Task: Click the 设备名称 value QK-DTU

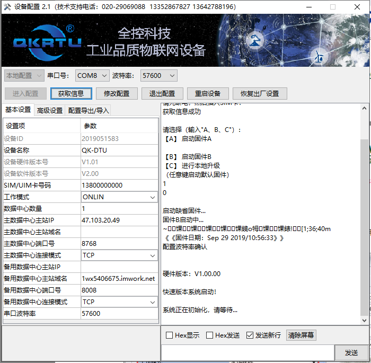Action: click(119, 150)
